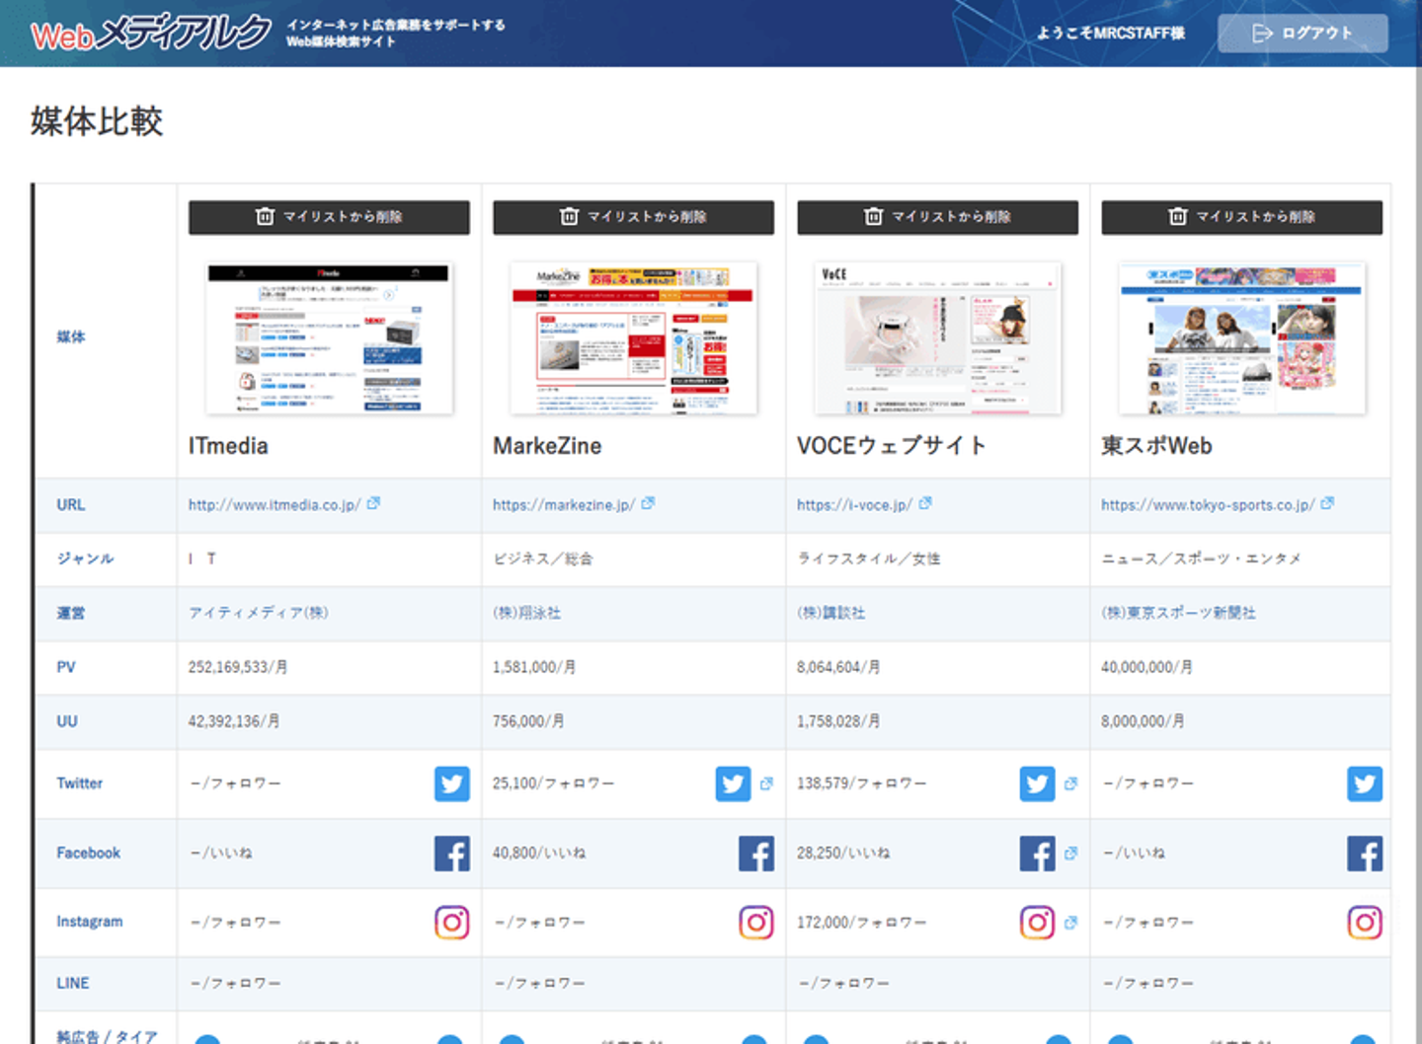Click the ニュース／スポーツ・エンタメ genre cell
This screenshot has width=1422, height=1044.
coord(1201,559)
